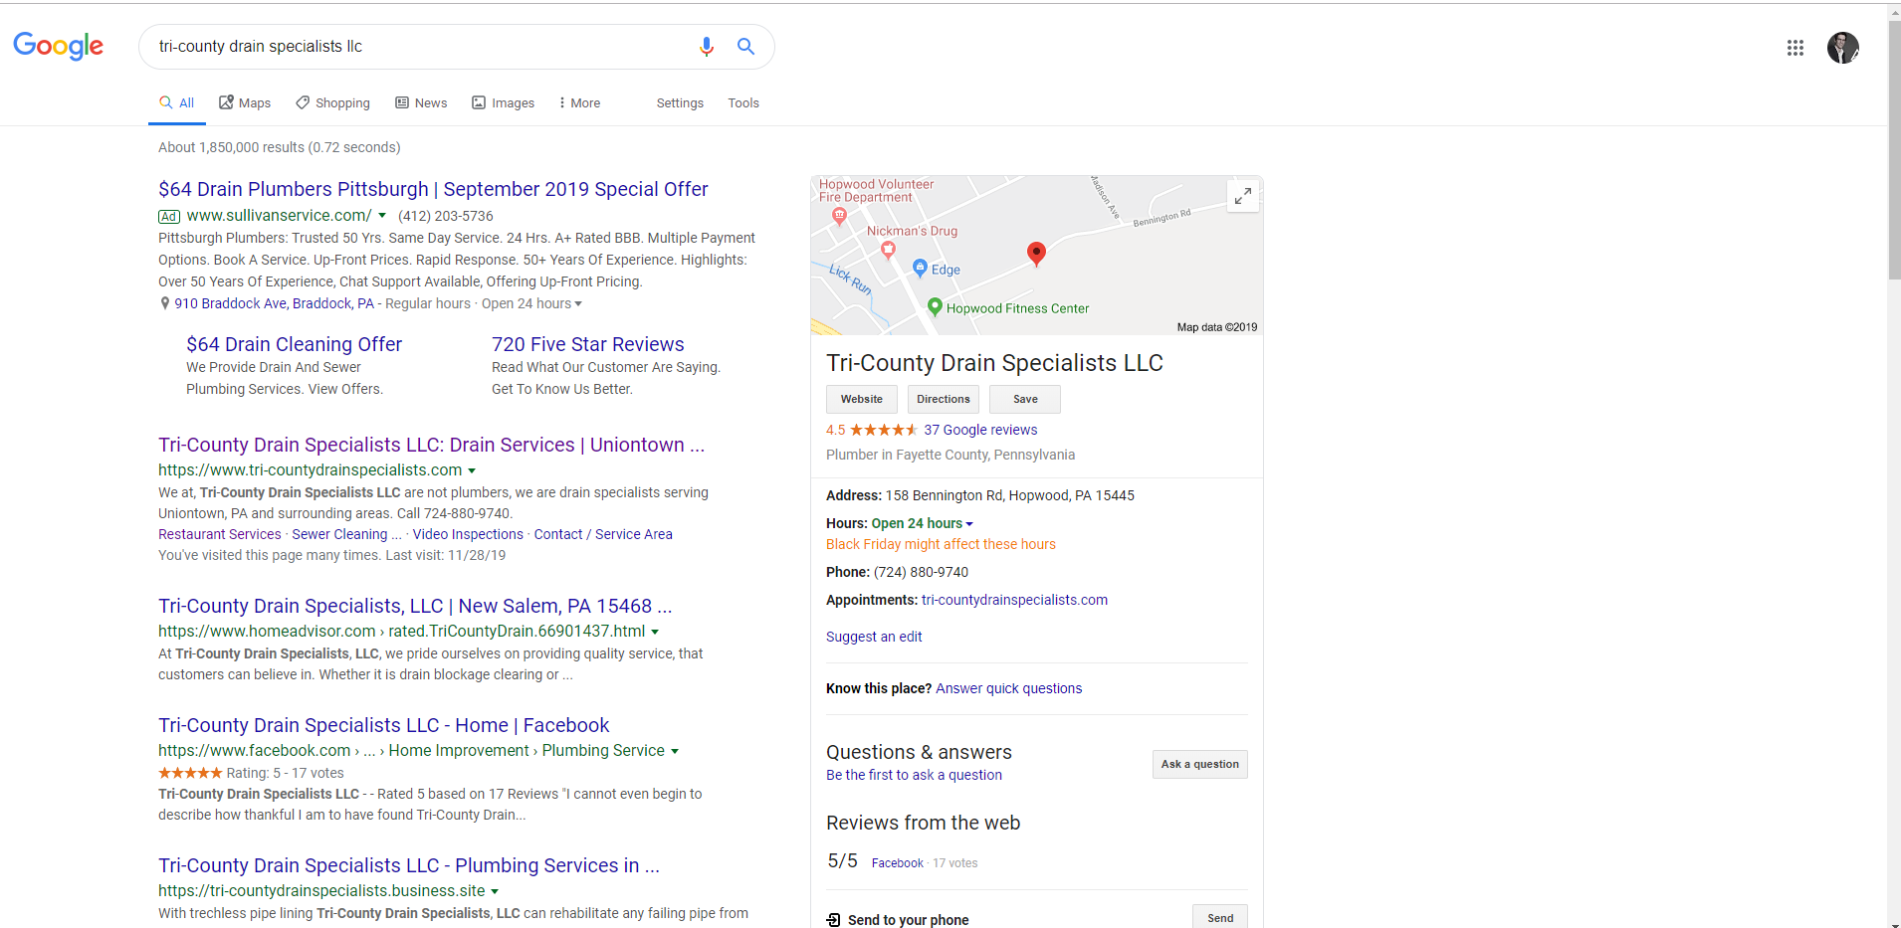The image size is (1901, 928).
Task: Open the search Tools menu
Action: click(x=743, y=102)
